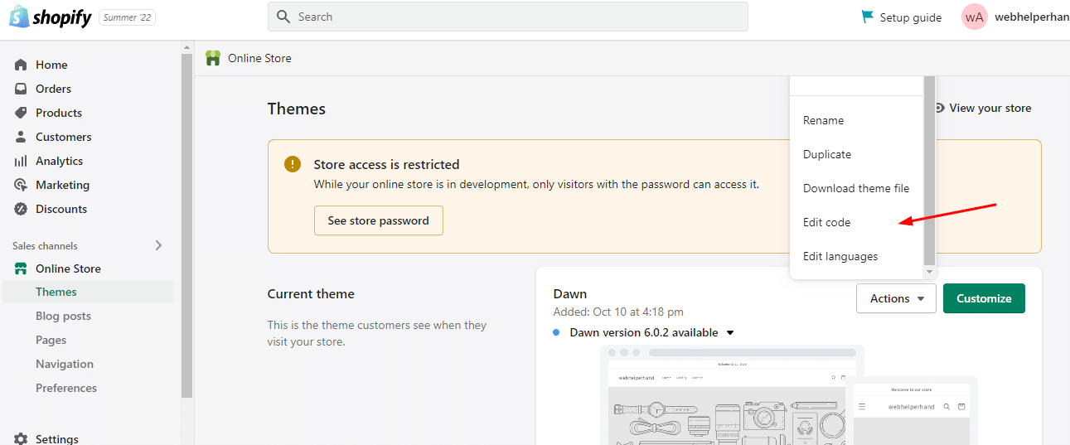The height and width of the screenshot is (445, 1070).
Task: Click the warning icon in restricted banner
Action: 292,163
